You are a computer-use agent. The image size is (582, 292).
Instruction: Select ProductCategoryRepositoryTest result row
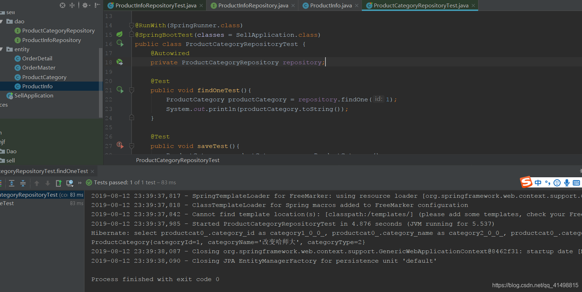point(42,195)
